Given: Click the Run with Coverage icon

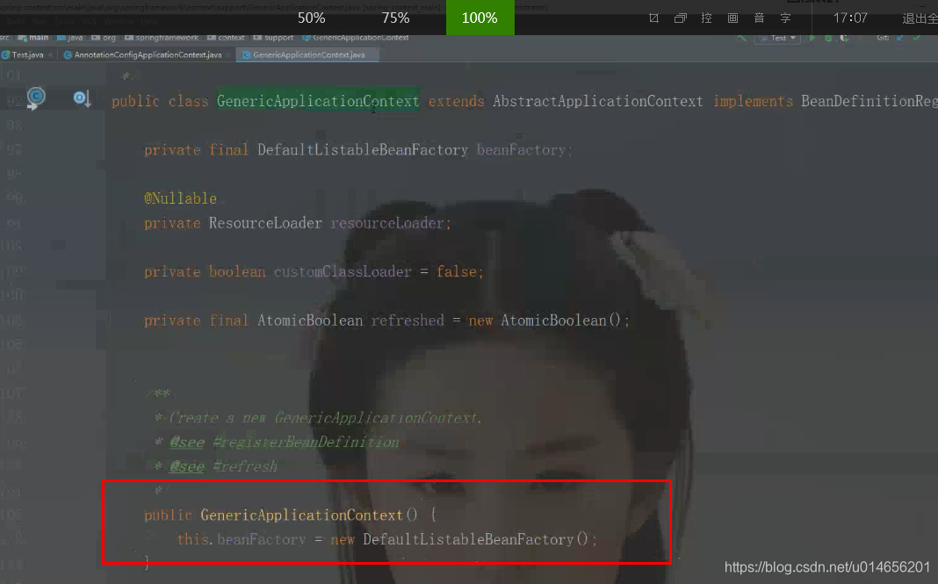Looking at the screenshot, I should pos(844,38).
